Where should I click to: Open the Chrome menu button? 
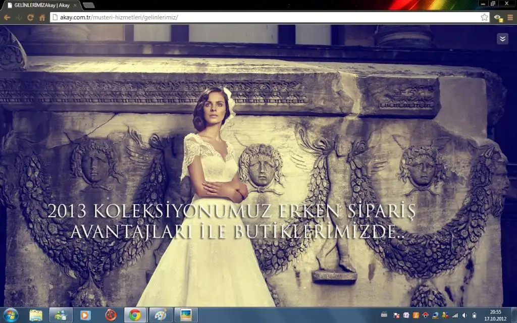510,18
